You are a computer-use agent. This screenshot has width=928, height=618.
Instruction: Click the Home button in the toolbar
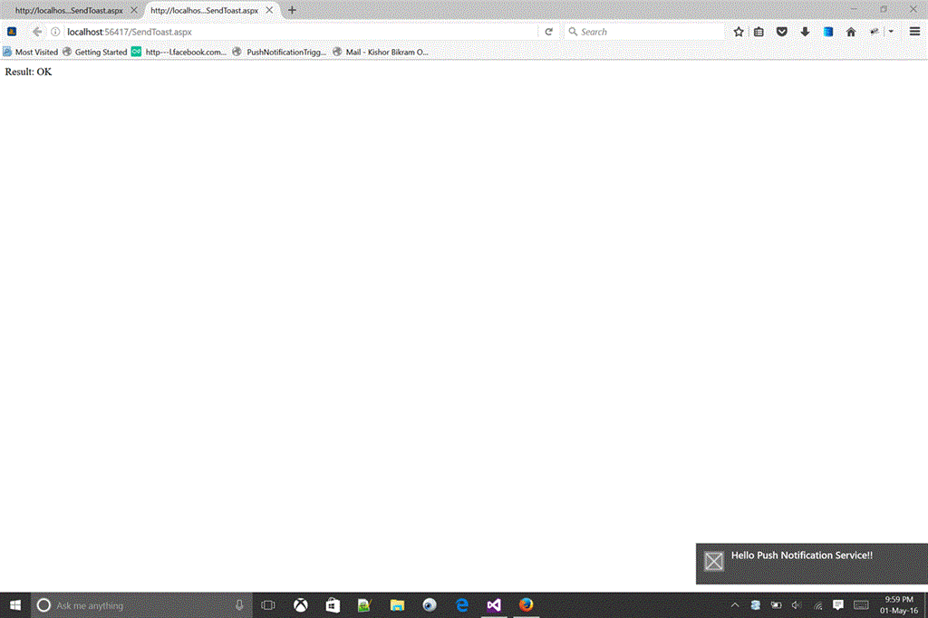point(850,31)
